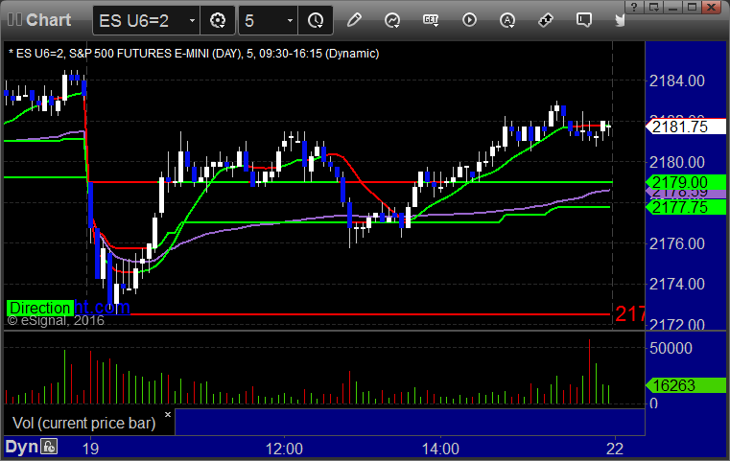Click the 12:00 time axis label
Viewport: 730px width, 461px height.
coord(284,449)
